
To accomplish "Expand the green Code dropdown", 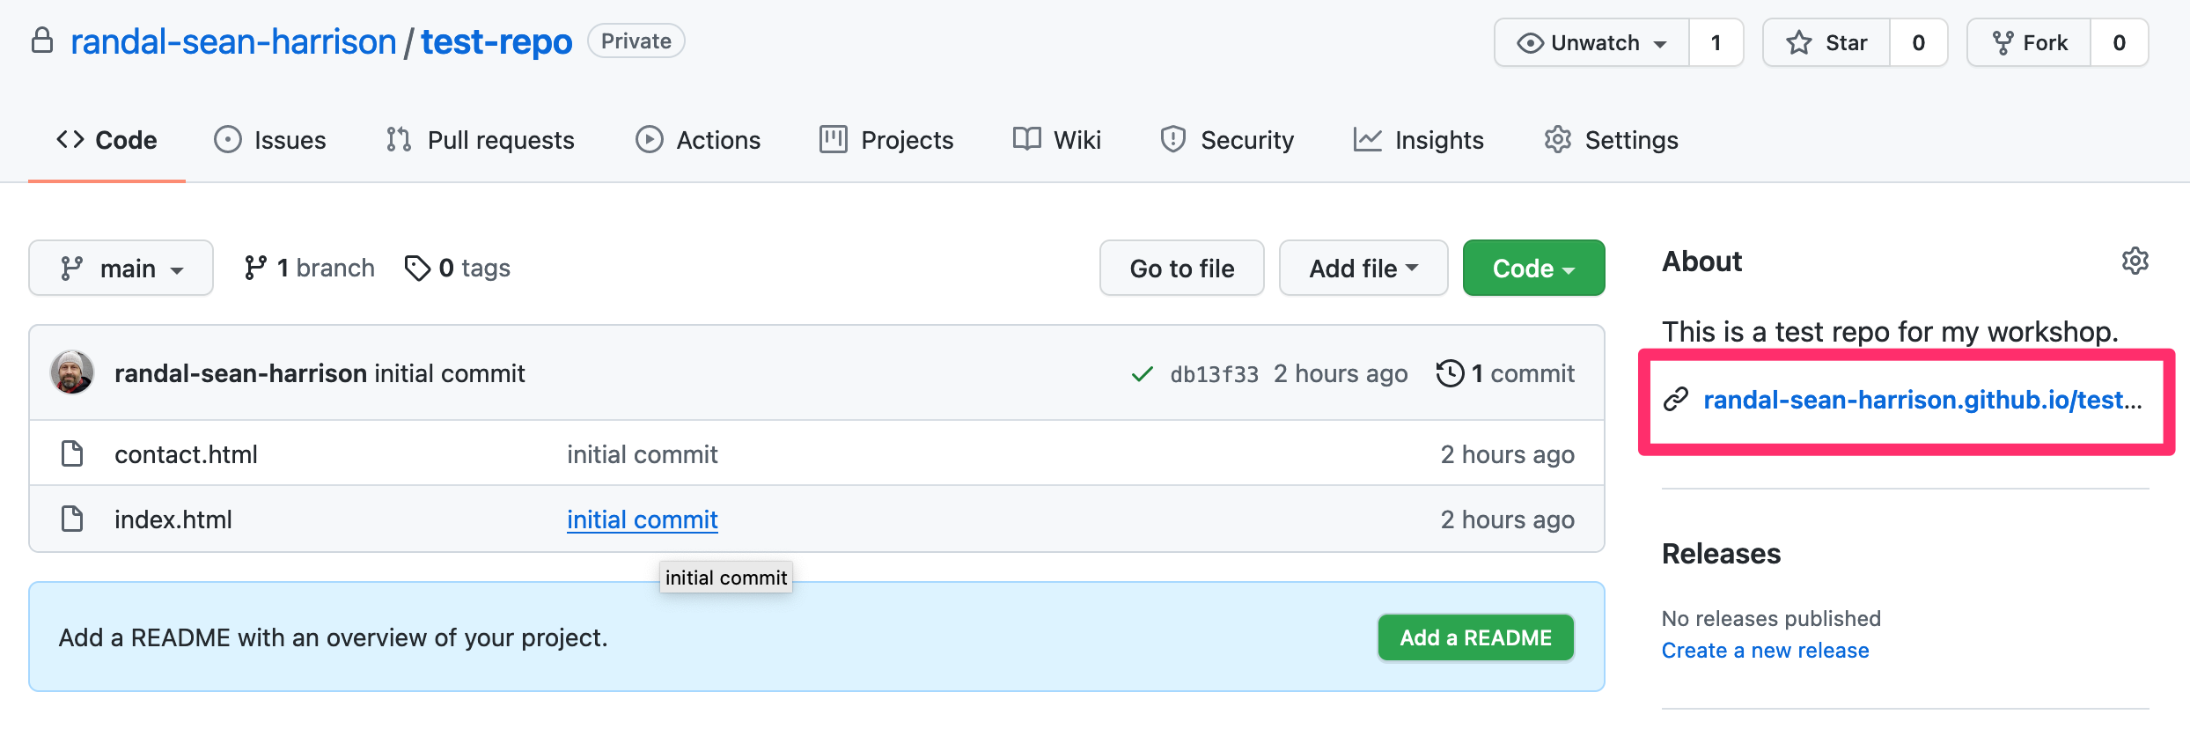I will [1533, 269].
